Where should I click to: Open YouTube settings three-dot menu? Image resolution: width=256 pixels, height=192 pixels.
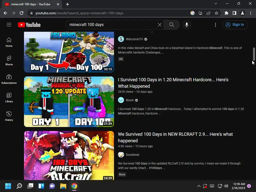pyautogui.click(x=215, y=25)
